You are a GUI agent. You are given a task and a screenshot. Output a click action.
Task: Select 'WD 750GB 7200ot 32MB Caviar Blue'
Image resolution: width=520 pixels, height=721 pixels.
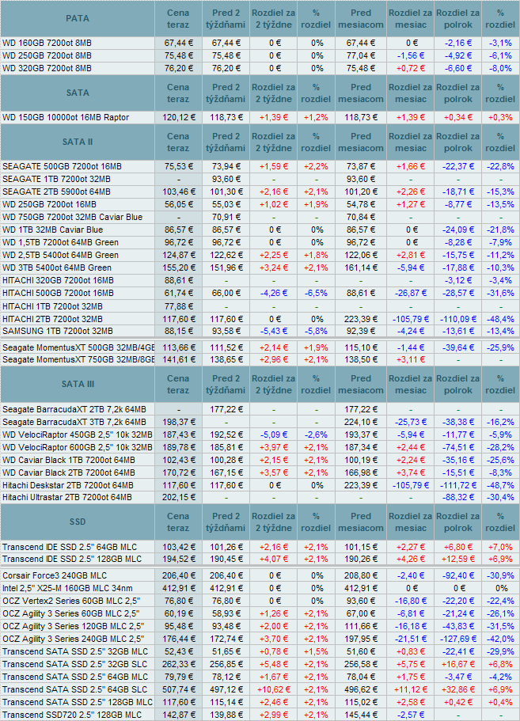pyautogui.click(x=73, y=217)
